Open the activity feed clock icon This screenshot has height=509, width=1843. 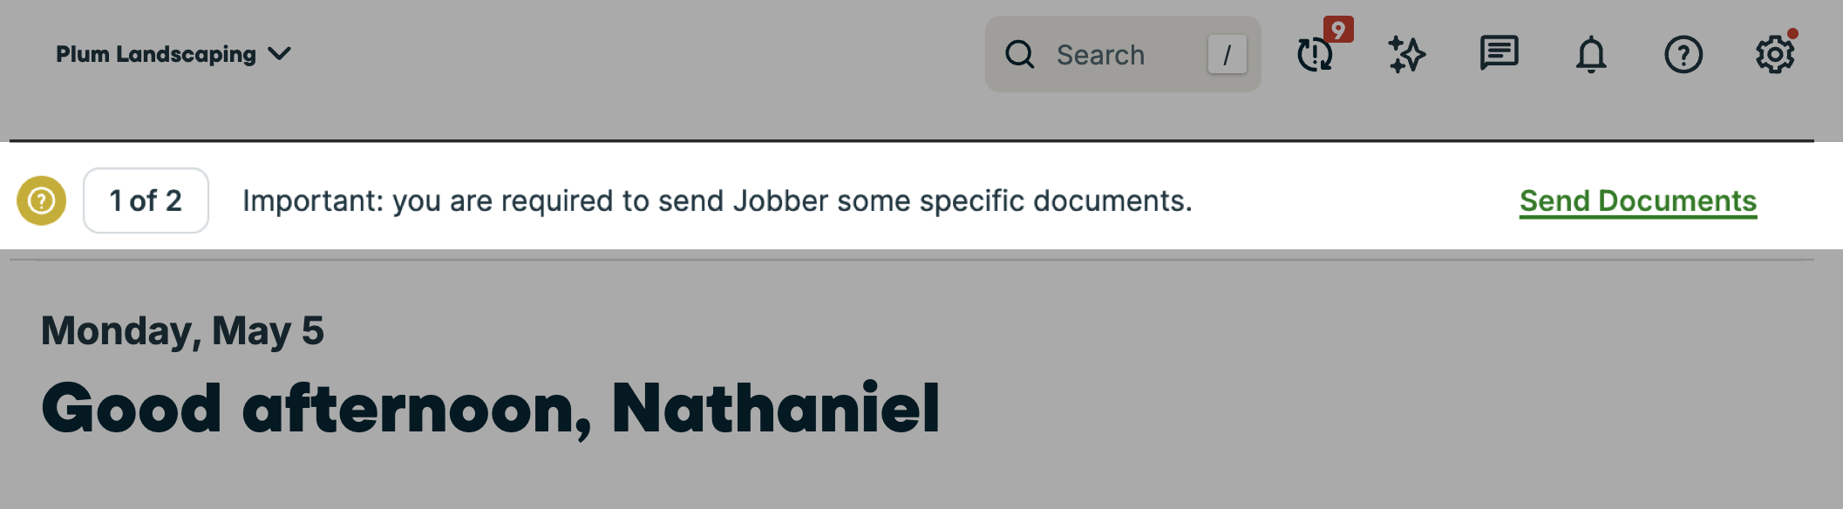(1315, 55)
